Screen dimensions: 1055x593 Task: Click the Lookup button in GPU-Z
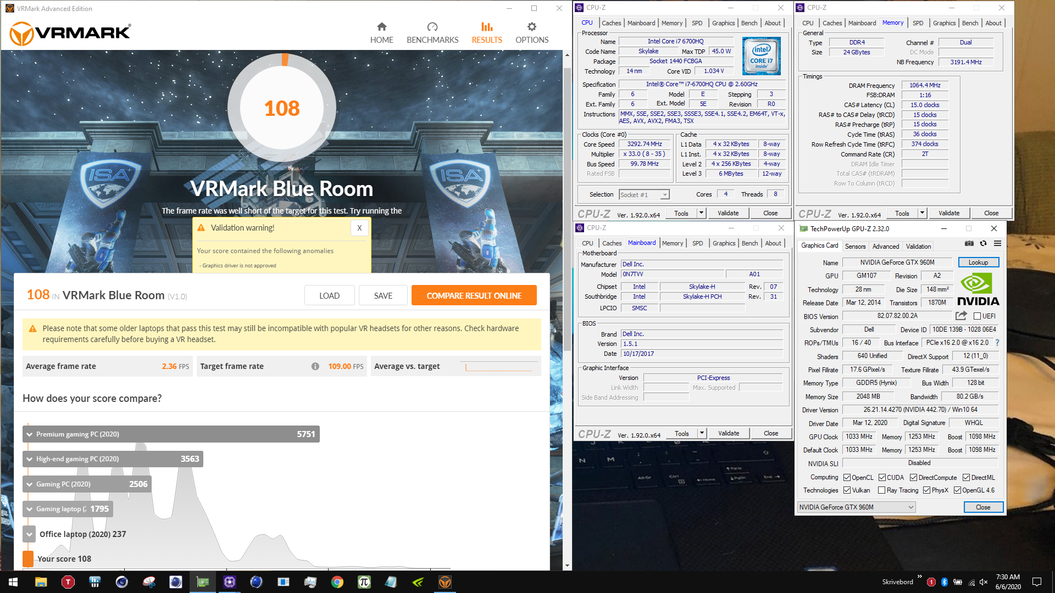(x=978, y=262)
